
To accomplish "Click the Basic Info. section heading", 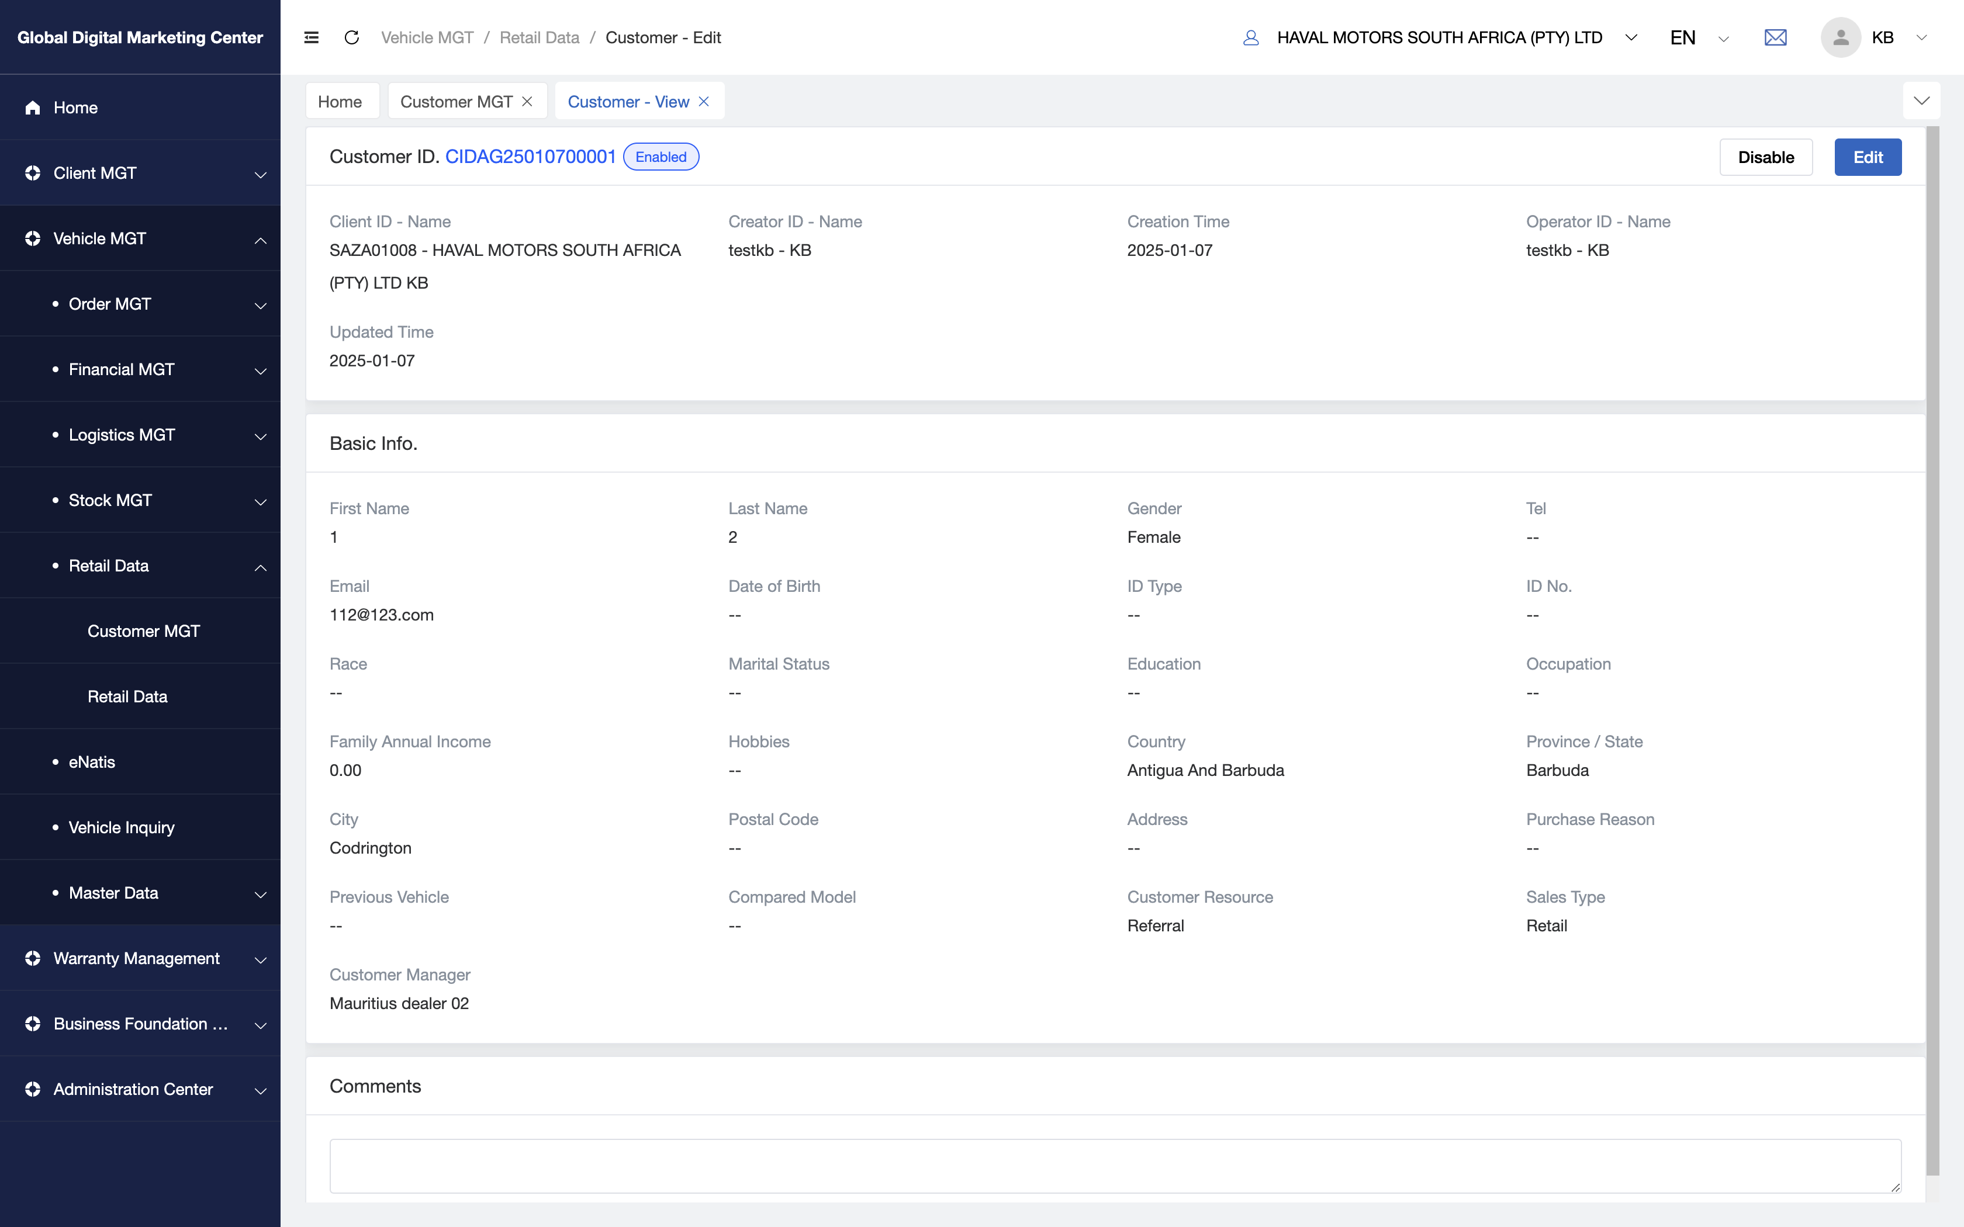I will (374, 444).
